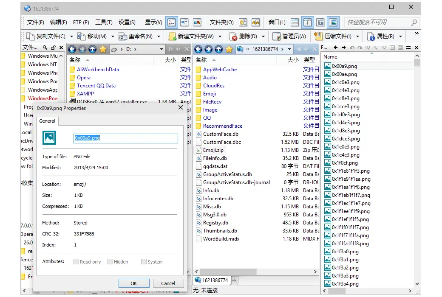Open the D: path dropdown arrow
The width and height of the screenshot is (442, 297).
(161, 49)
